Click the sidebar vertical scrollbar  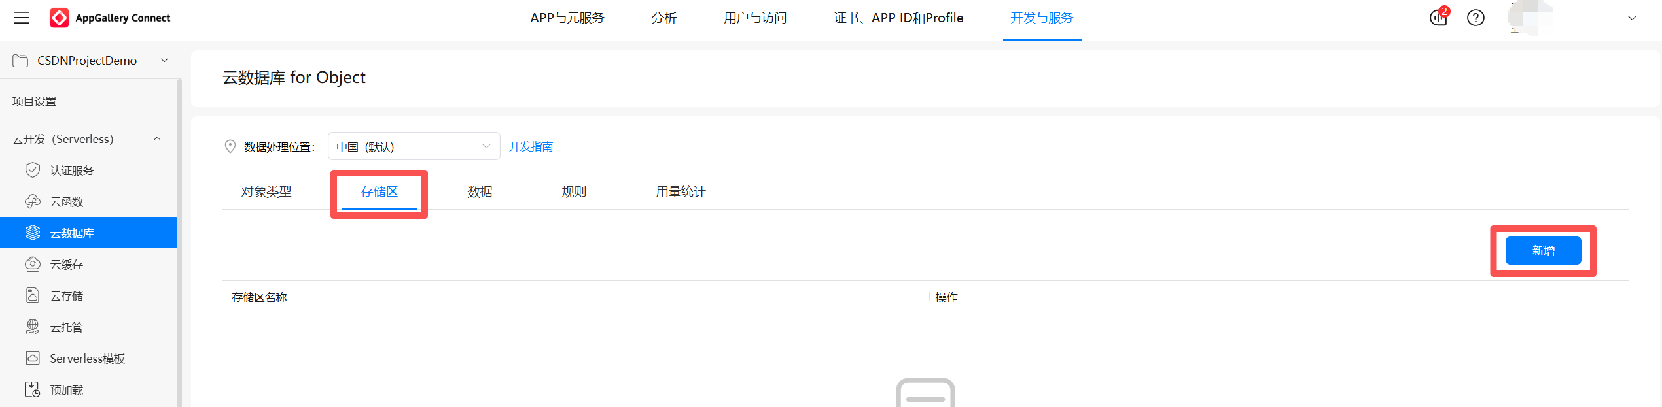click(x=179, y=242)
